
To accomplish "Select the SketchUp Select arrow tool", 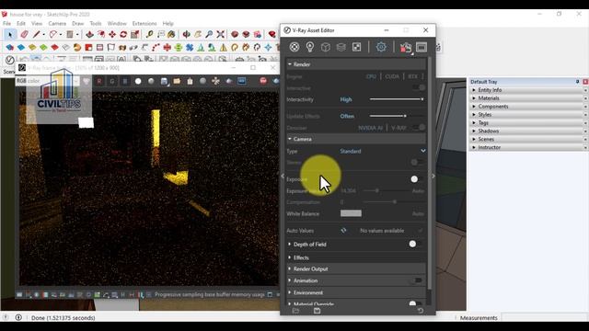I will click(10, 35).
